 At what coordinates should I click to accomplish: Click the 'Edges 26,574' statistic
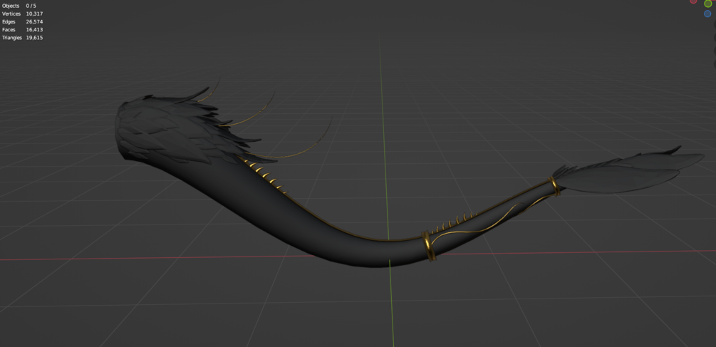[23, 21]
